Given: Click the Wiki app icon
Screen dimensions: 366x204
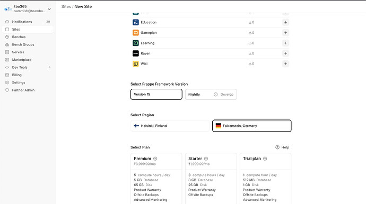Looking at the screenshot, I should (x=136, y=64).
